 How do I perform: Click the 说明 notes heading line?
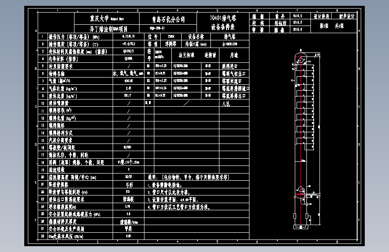[188, 177]
